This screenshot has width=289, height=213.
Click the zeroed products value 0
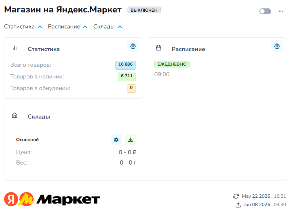[131, 88]
